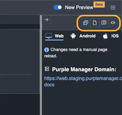Switch to the iOS tab
The height and width of the screenshot is (115, 122).
click(x=111, y=36)
